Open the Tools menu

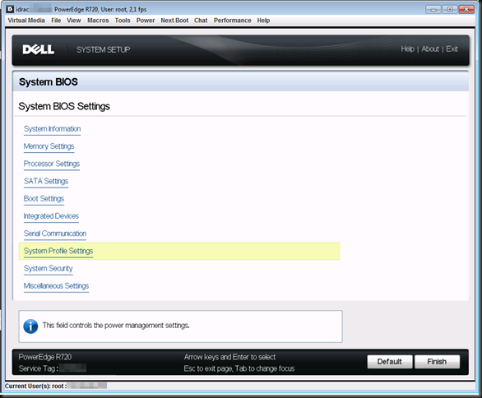point(123,21)
